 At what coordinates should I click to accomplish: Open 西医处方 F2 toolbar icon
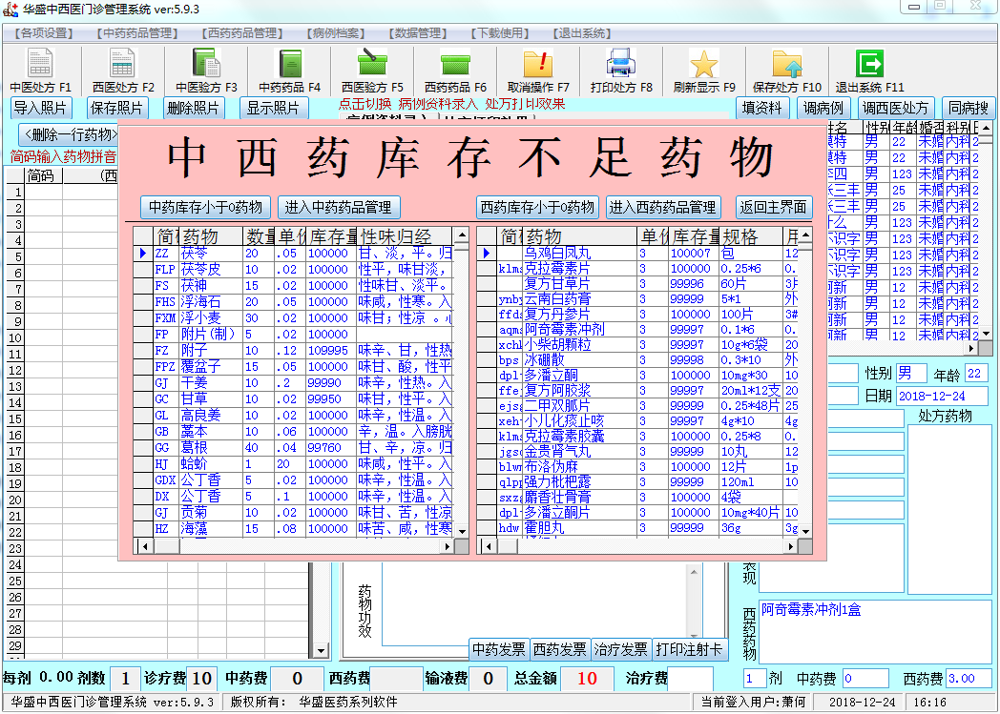[x=123, y=70]
